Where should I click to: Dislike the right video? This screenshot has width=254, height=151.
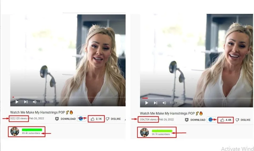click(243, 120)
